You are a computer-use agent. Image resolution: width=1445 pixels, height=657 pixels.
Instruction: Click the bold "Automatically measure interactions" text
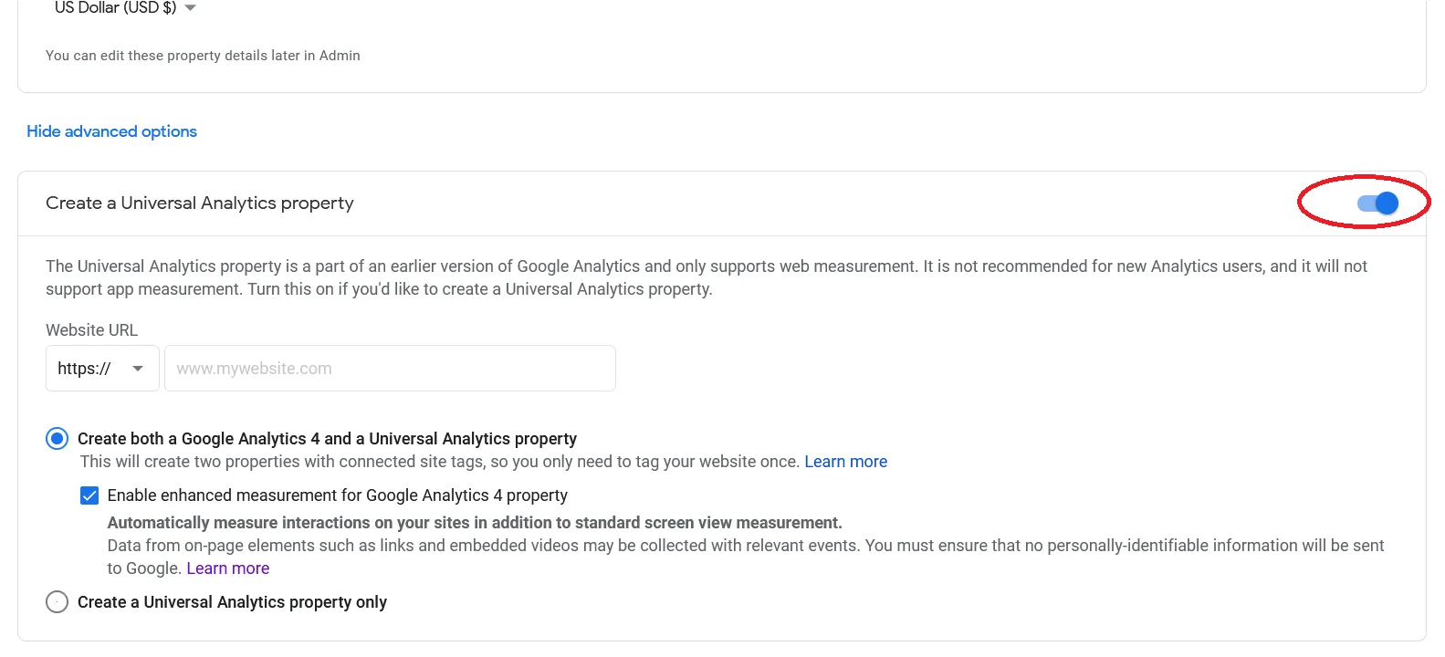pyautogui.click(x=474, y=523)
